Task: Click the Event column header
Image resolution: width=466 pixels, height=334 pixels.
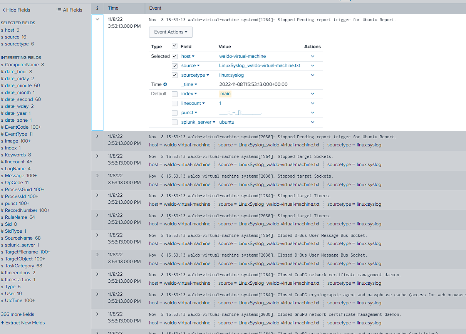Action: [155, 8]
